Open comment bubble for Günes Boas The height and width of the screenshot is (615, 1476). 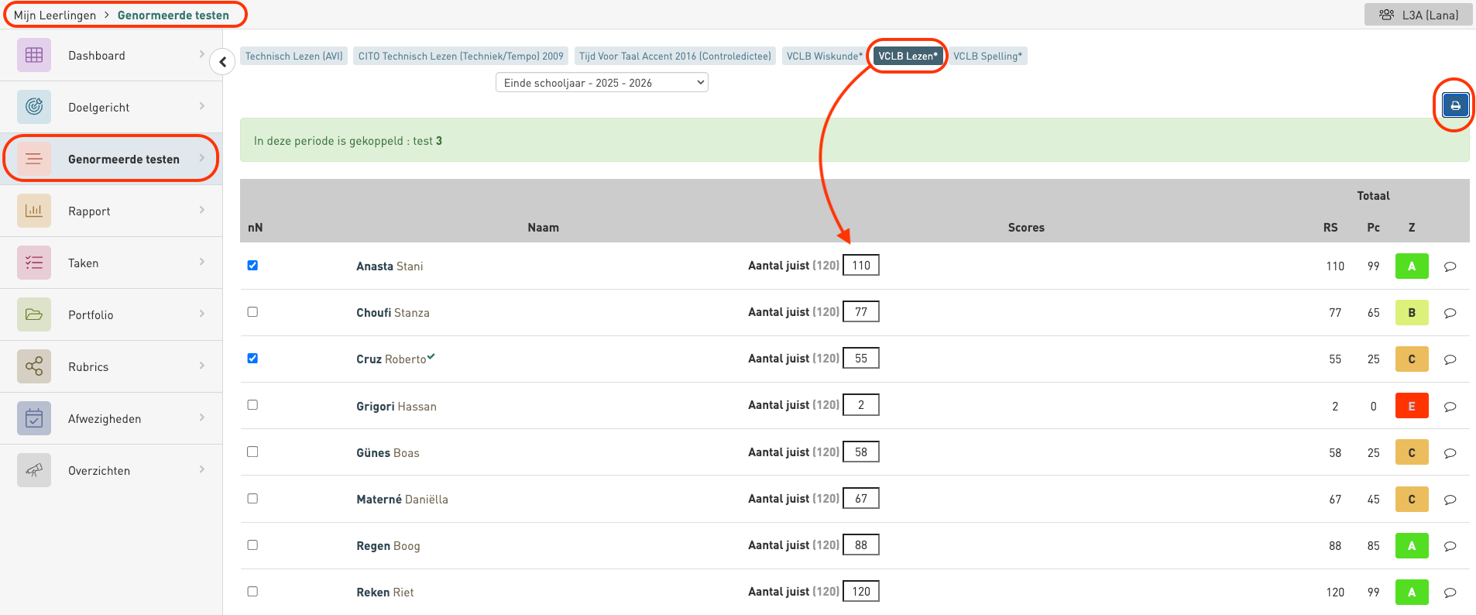[1450, 453]
